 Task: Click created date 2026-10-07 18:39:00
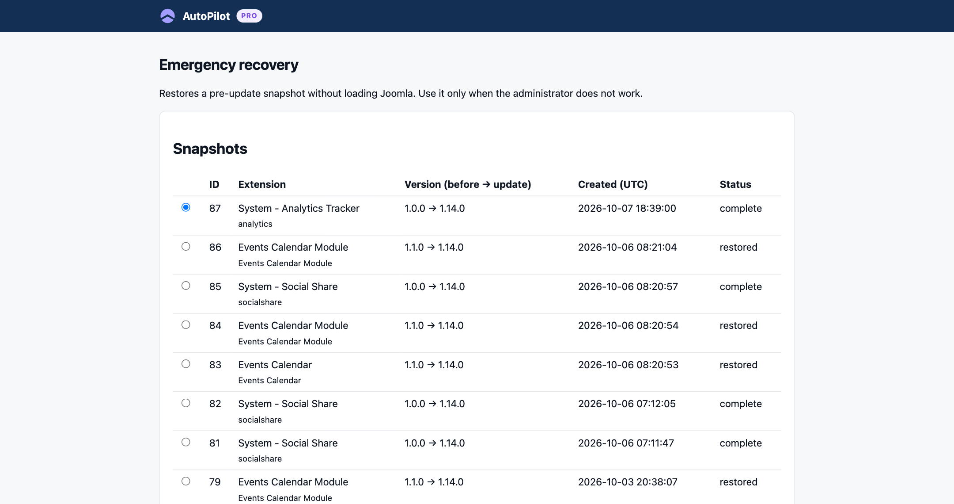[627, 208]
